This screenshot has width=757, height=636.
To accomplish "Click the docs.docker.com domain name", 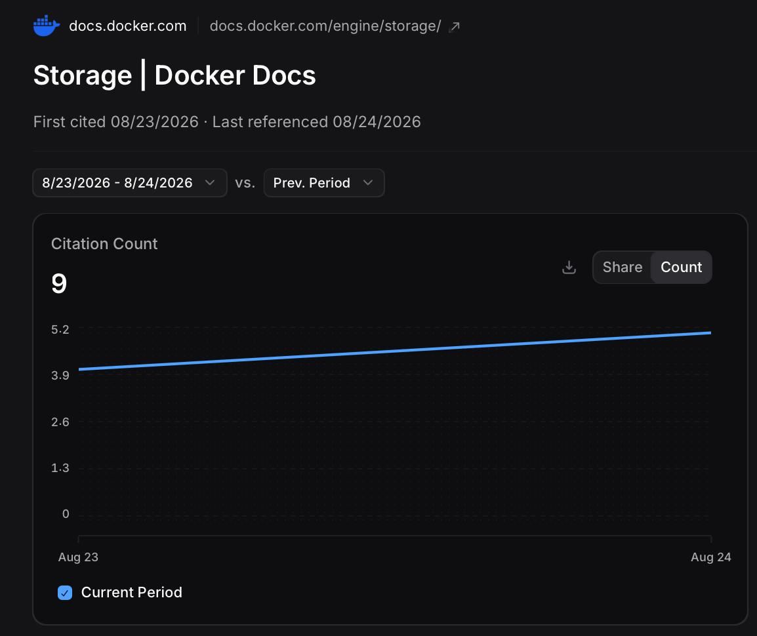I will coord(127,26).
